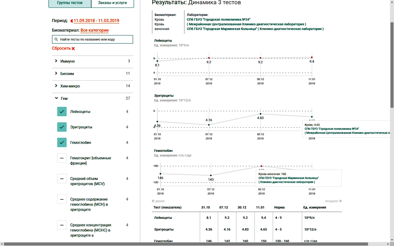Image resolution: width=394 pixels, height=246 pixels.
Task: Click the 143 point on Гемоглобин chart
Action: coord(211,175)
